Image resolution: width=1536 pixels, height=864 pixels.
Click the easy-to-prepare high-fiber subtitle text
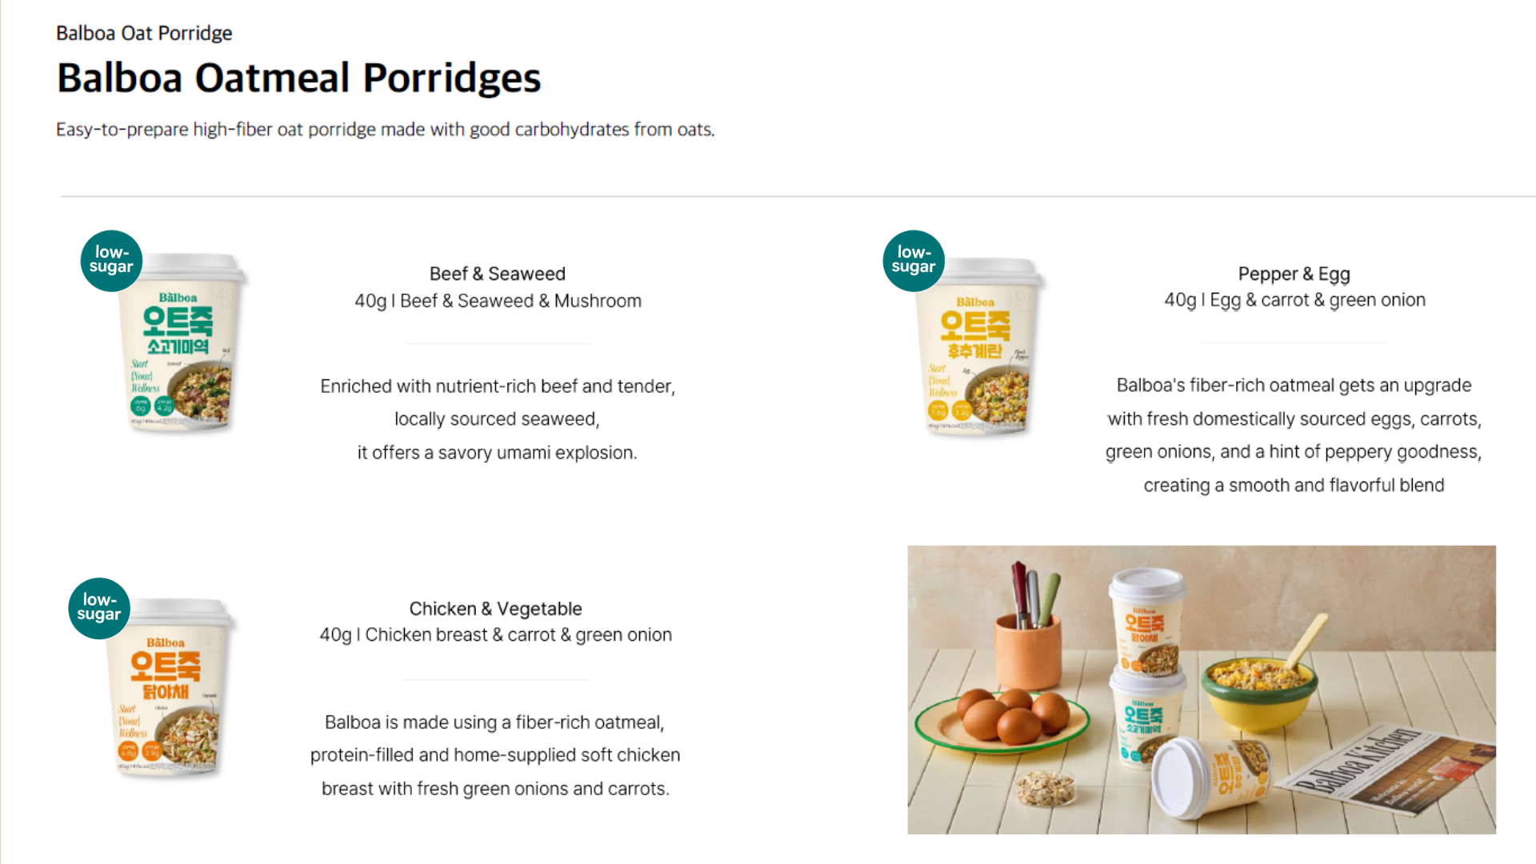(385, 130)
